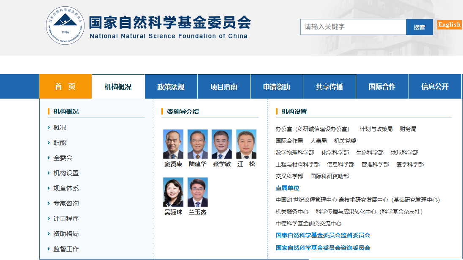Open the 数学物理科学部 department link
The image size is (463, 260).
point(295,153)
